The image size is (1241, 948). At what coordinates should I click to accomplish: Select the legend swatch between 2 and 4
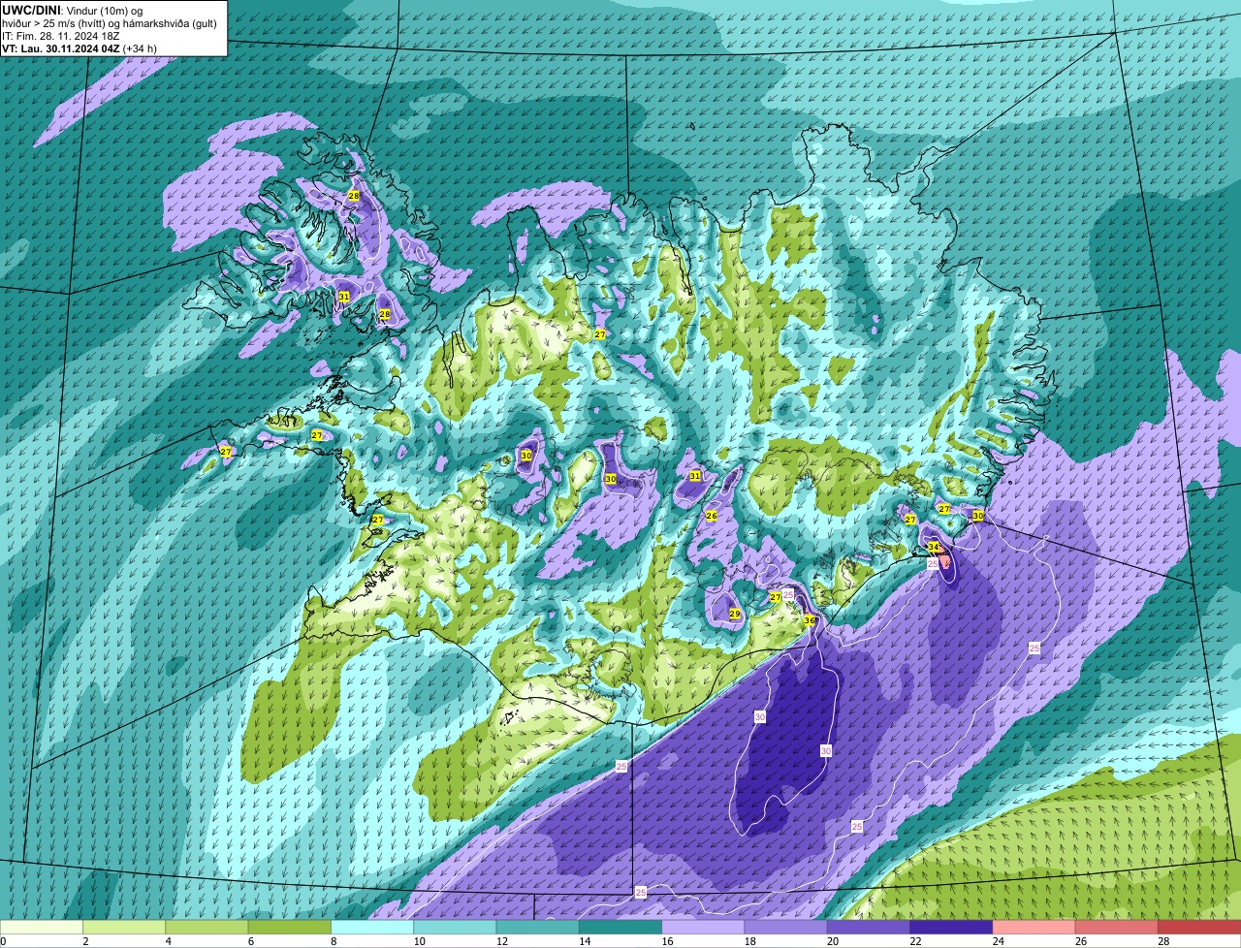pyautogui.click(x=124, y=927)
